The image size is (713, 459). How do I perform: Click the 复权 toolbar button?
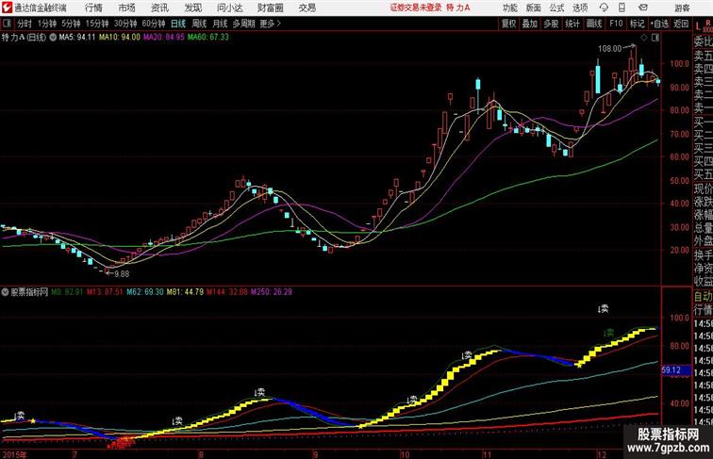[508, 24]
